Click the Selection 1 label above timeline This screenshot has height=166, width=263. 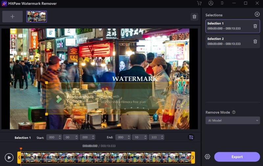(x=23, y=138)
